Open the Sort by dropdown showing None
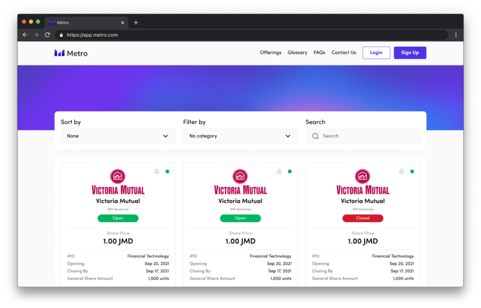Viewport: 481px width, 308px height. point(118,136)
